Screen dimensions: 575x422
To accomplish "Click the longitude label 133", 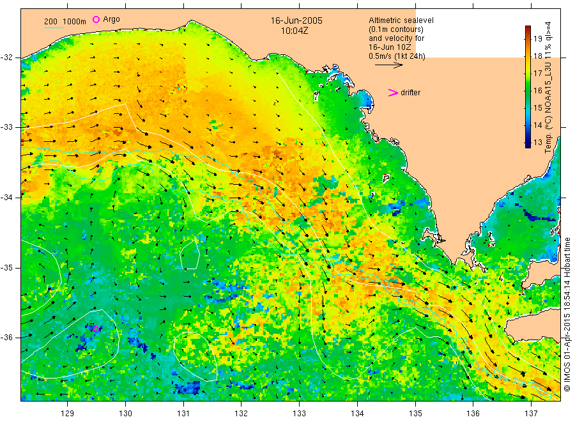I will click(x=299, y=414).
